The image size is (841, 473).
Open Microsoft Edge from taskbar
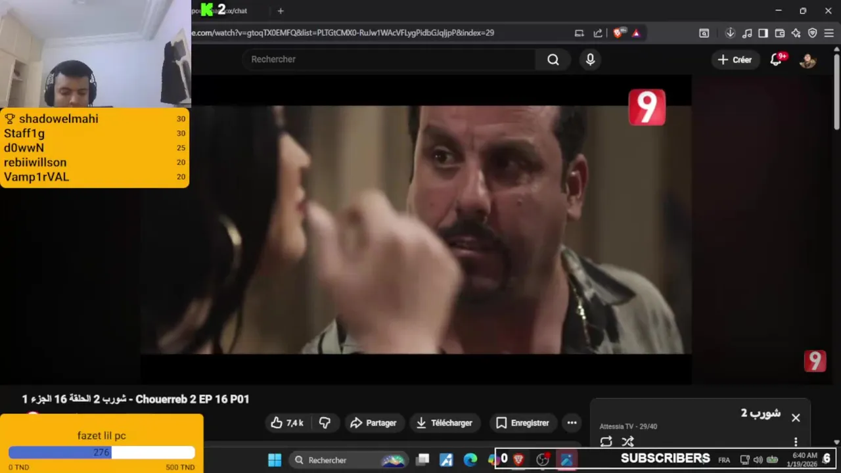[470, 460]
